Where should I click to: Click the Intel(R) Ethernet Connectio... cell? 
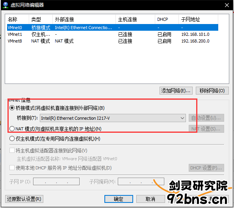pos(83,28)
